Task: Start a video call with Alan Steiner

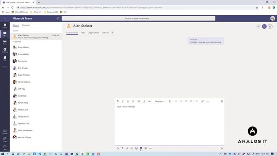Action: (x=258, y=26)
